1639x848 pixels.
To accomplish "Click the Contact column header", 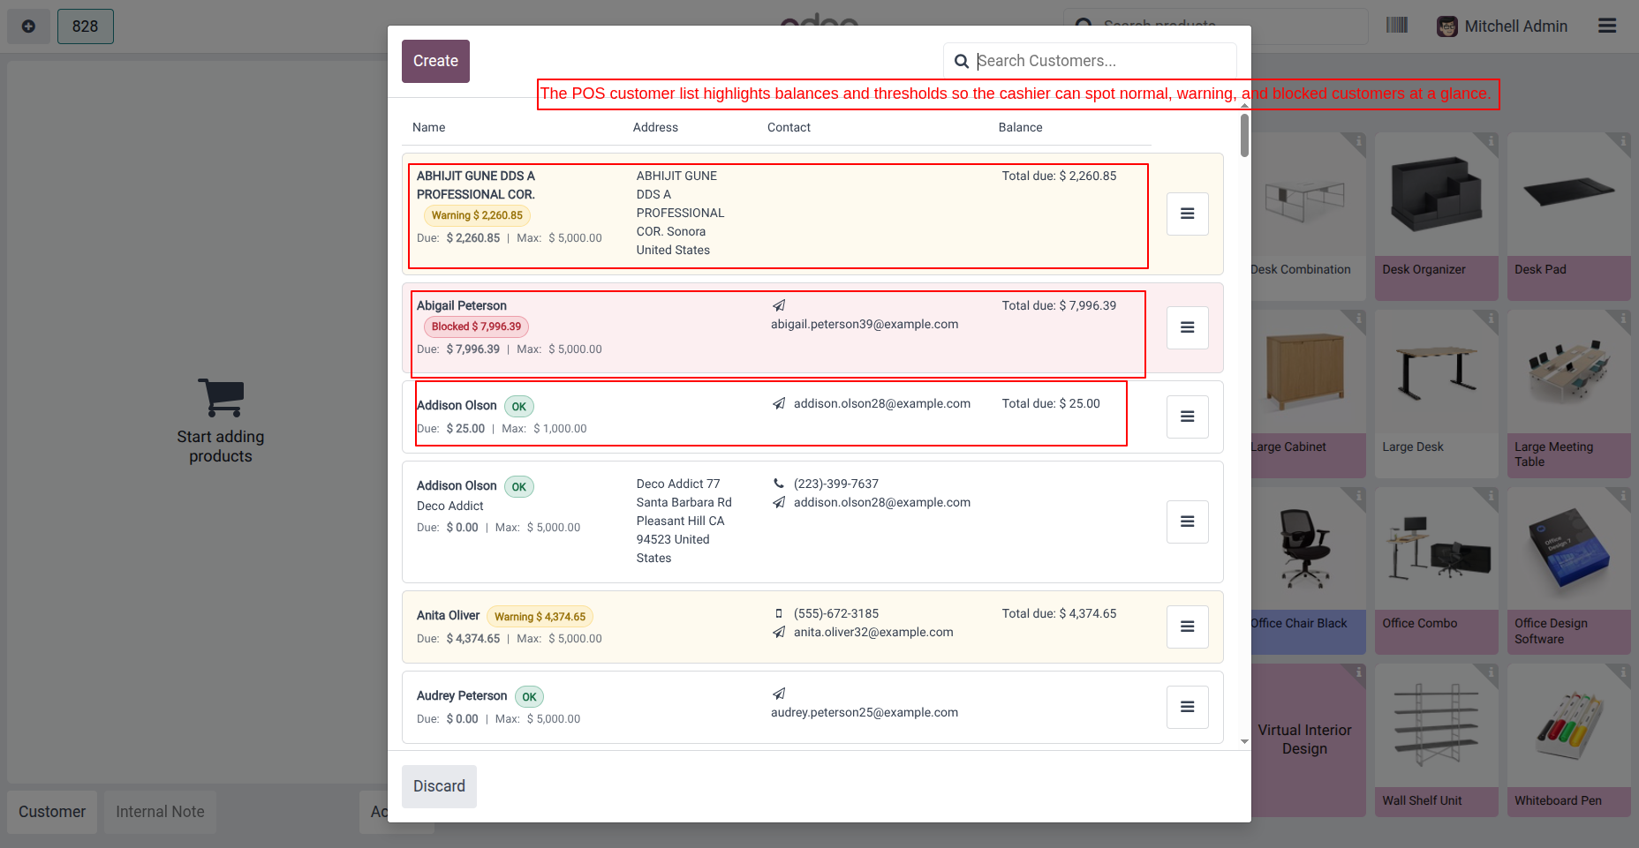I will click(789, 127).
